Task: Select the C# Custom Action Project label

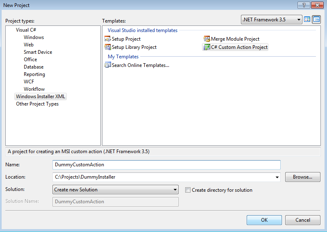Action: click(239, 47)
